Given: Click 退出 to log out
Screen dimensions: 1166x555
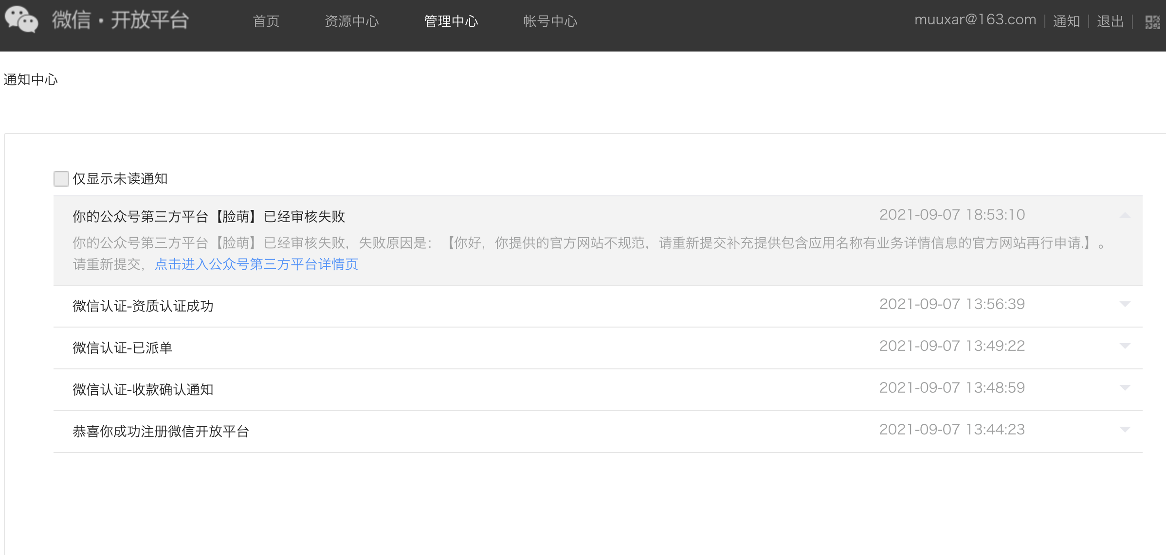Looking at the screenshot, I should pyautogui.click(x=1110, y=21).
